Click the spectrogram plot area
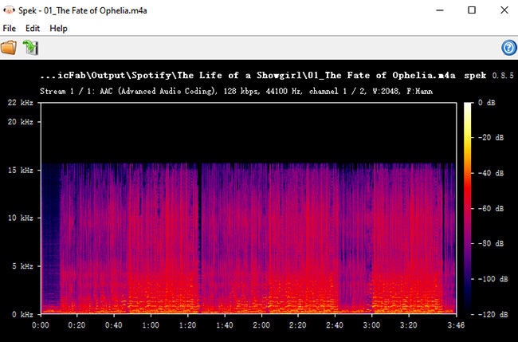Screen dimensions: 518x342 tap(249, 208)
